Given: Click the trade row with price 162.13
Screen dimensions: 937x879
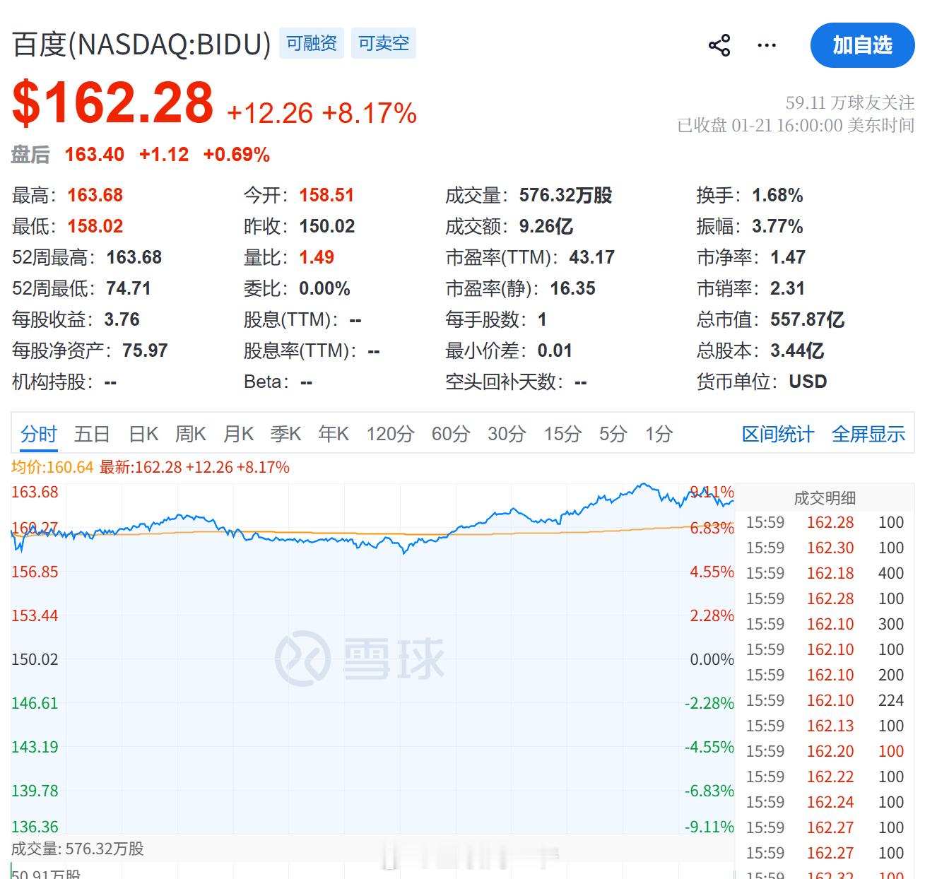Looking at the screenshot, I should [x=825, y=726].
